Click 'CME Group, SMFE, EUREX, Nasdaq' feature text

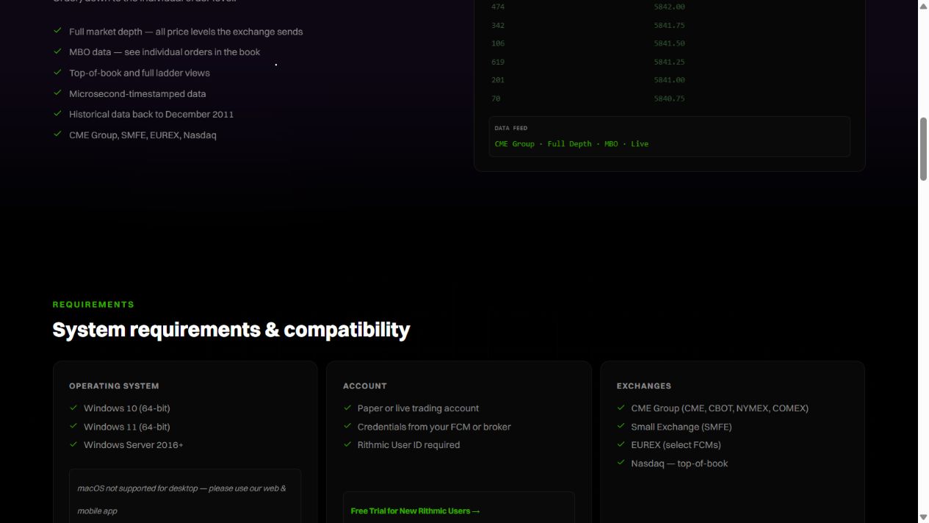(x=142, y=134)
